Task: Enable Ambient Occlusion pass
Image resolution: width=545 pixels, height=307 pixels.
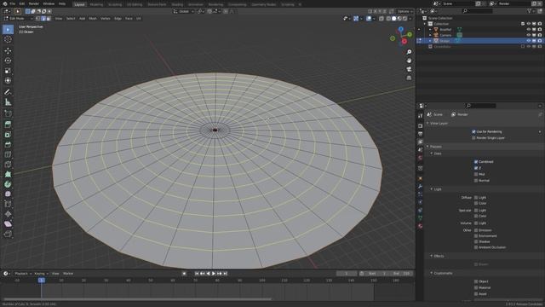Action: click(x=476, y=247)
